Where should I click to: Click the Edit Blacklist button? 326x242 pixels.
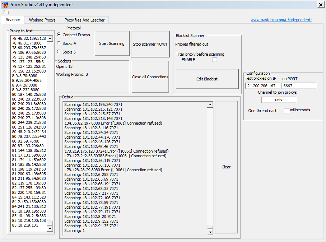(x=207, y=79)
